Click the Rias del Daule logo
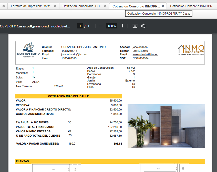Viewport: 217px width, 172px height. 28,50
